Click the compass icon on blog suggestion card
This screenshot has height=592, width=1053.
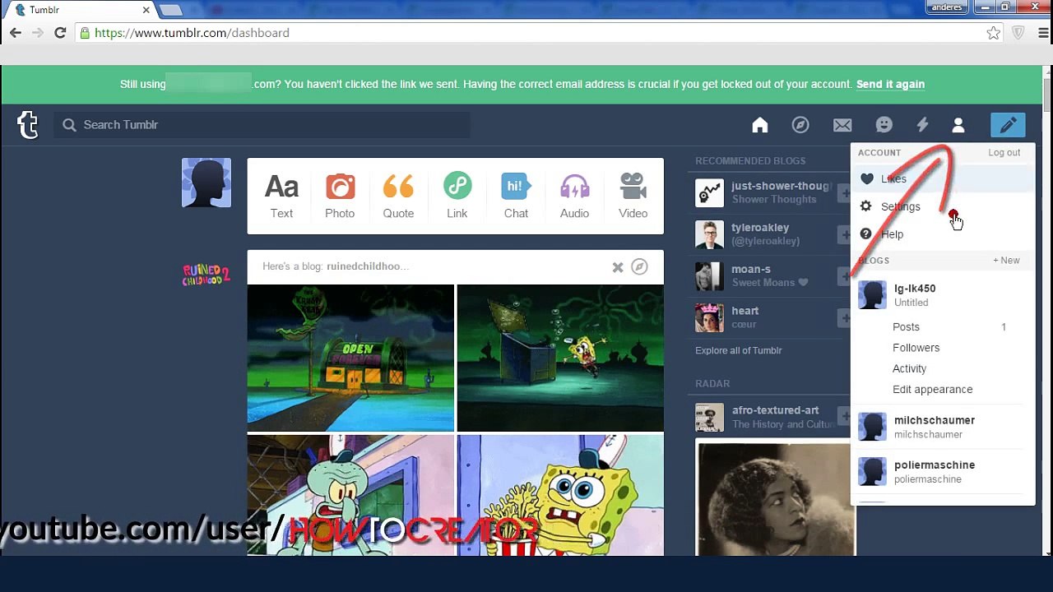tap(639, 266)
